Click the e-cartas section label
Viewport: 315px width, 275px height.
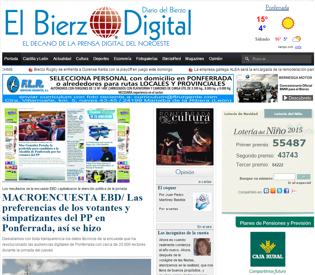pyautogui.click(x=205, y=182)
